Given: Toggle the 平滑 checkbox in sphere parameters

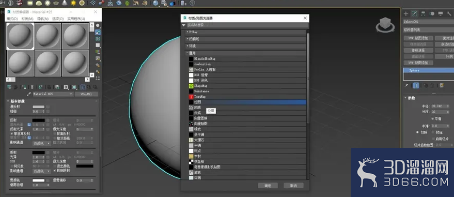Looking at the screenshot, I should pos(433,119).
